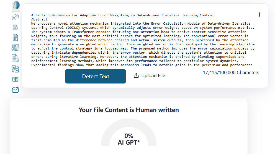This screenshot has width=275, height=154.
Task: Click the 0% AI GPT gauge reading
Action: click(x=129, y=139)
